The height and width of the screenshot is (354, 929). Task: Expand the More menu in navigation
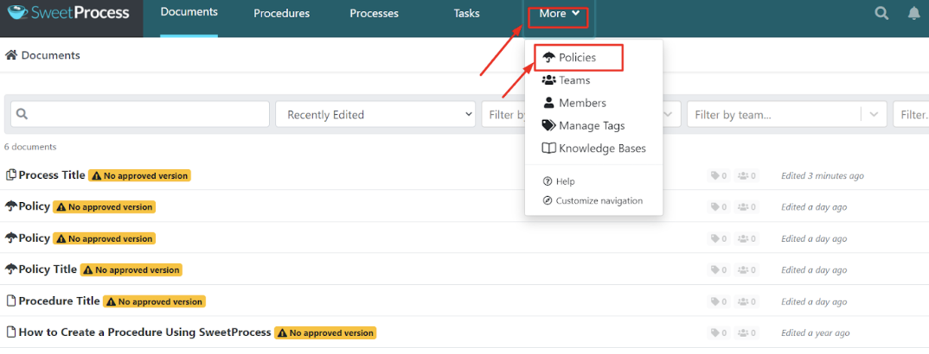point(559,14)
